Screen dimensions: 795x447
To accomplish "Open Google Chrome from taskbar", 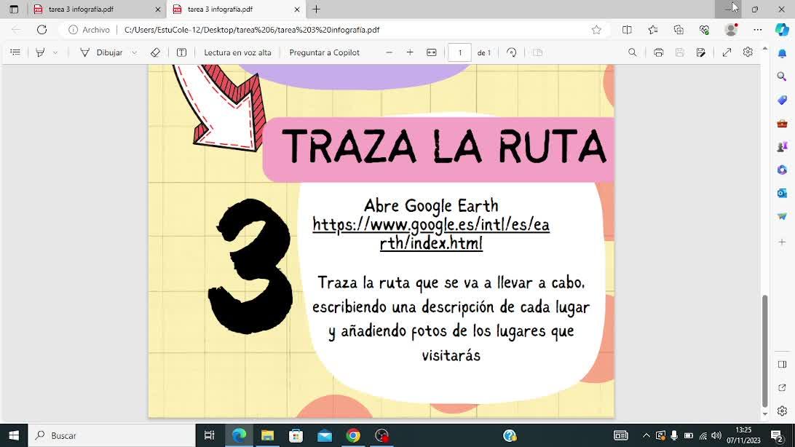I will [353, 435].
